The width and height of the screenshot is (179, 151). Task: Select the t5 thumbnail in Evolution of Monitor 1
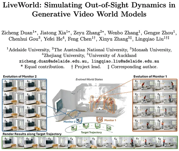click(x=166, y=85)
